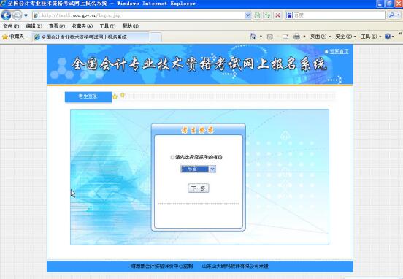The width and height of the screenshot is (403, 279).
Task: Open the province selection dropdown
Action: pyautogui.click(x=198, y=169)
